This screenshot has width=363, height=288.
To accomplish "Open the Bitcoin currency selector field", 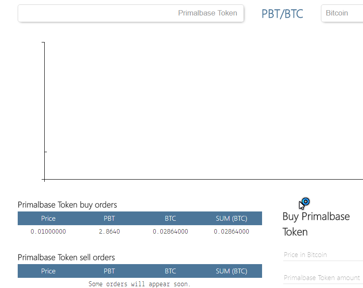I will pyautogui.click(x=342, y=13).
